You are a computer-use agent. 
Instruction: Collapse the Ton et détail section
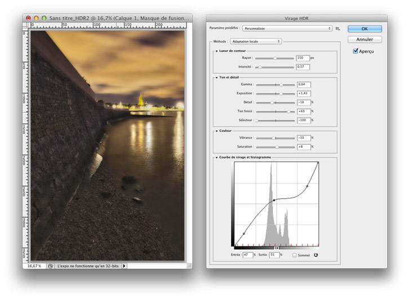click(217, 77)
